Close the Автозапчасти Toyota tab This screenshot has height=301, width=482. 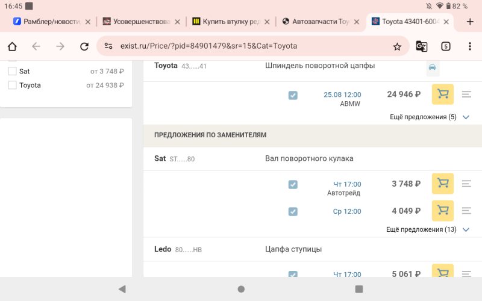tap(357, 22)
